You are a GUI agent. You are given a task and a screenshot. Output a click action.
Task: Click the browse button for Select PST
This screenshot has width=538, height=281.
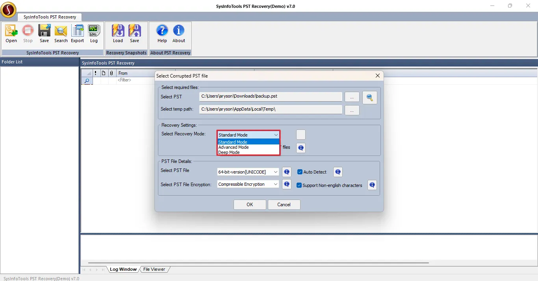(x=352, y=97)
